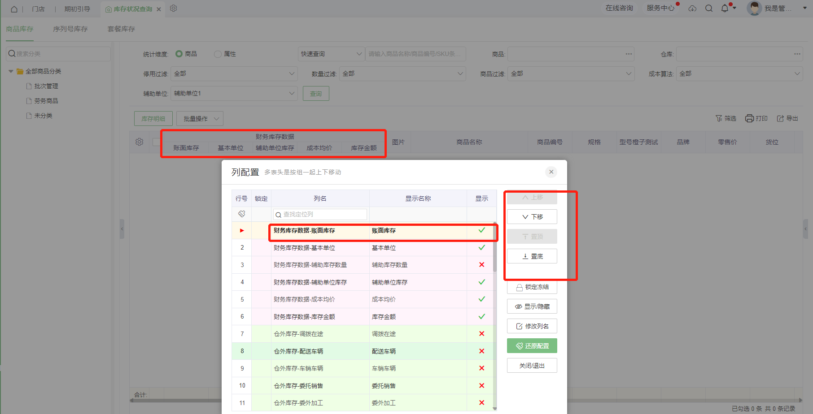
Task: Click the 关闭/退出 button
Action: (x=532, y=366)
